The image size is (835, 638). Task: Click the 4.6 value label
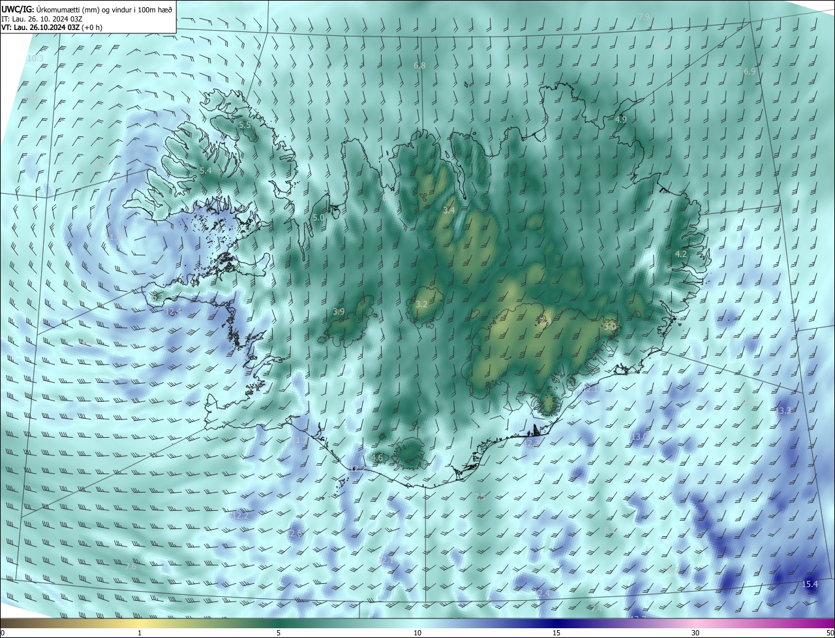[x=377, y=458]
